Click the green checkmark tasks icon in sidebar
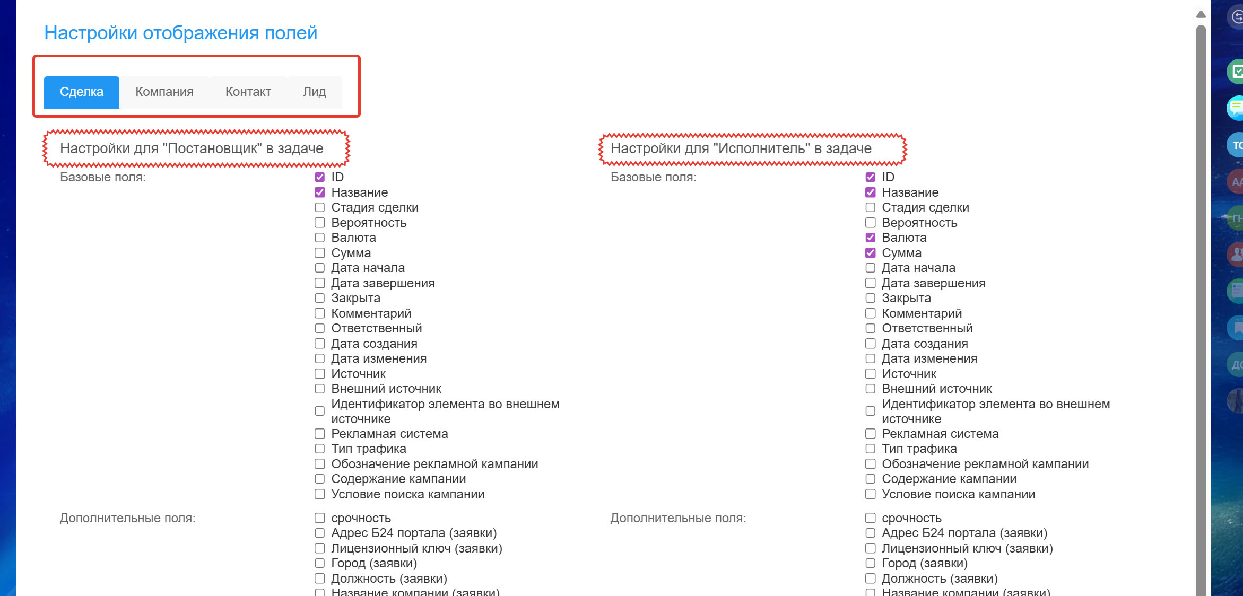 1237,72
